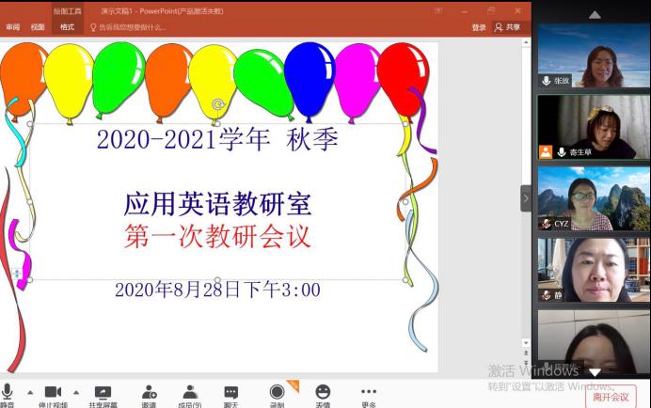Collapse the participant video side panel
Image resolution: width=651 pixels, height=408 pixels.
pyautogui.click(x=526, y=198)
